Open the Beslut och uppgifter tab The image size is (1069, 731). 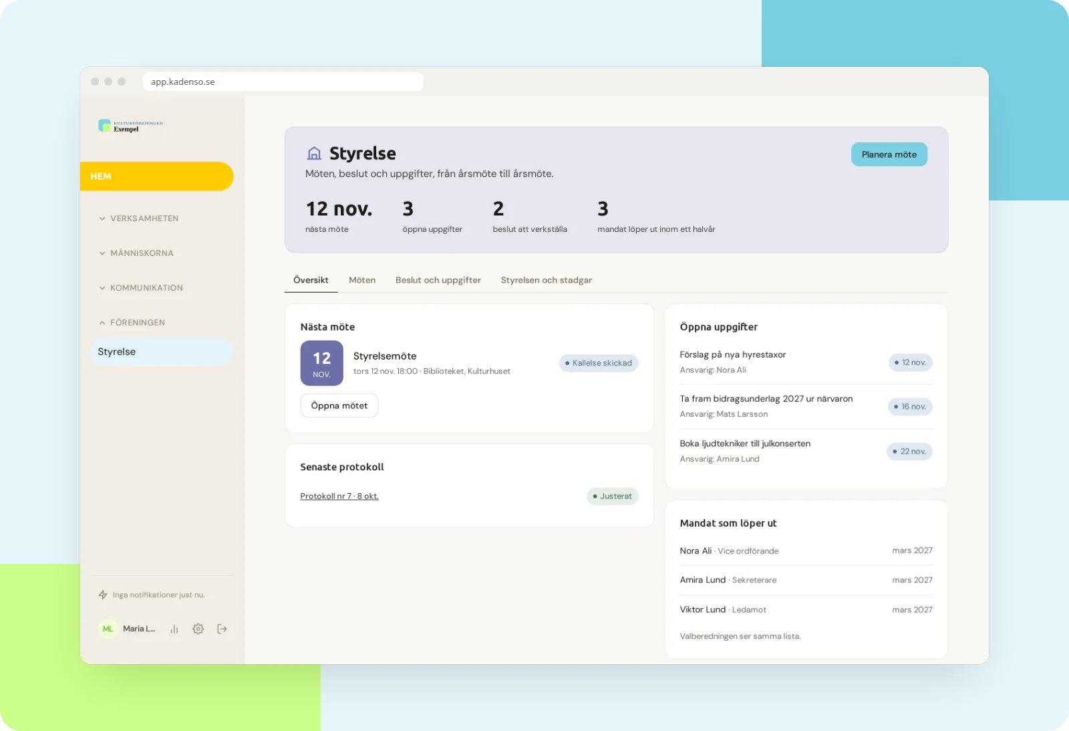point(438,280)
